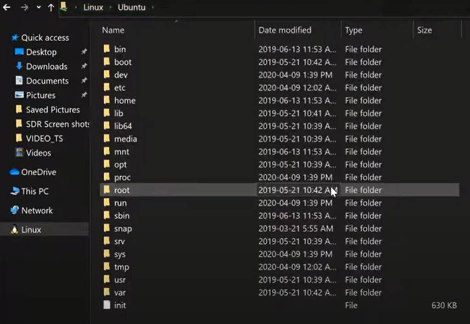Viewport: 470px width, 324px height.
Task: Sort by Date modified column header
Action: click(x=285, y=30)
